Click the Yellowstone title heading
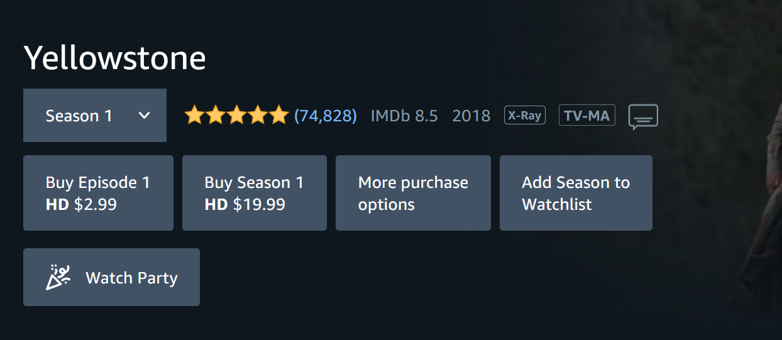Screen dimensions: 782x340 point(115,58)
